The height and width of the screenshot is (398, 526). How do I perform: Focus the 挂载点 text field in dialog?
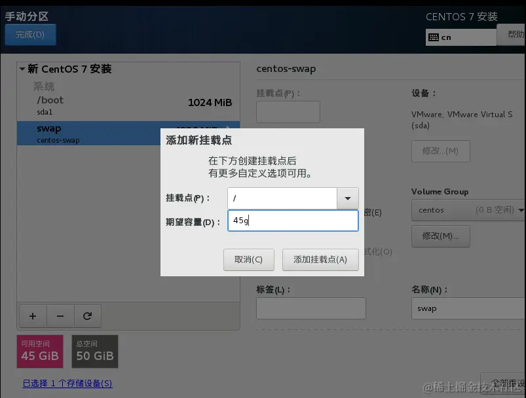pyautogui.click(x=282, y=198)
